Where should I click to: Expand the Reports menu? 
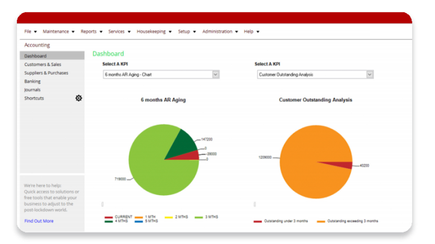tap(91, 31)
